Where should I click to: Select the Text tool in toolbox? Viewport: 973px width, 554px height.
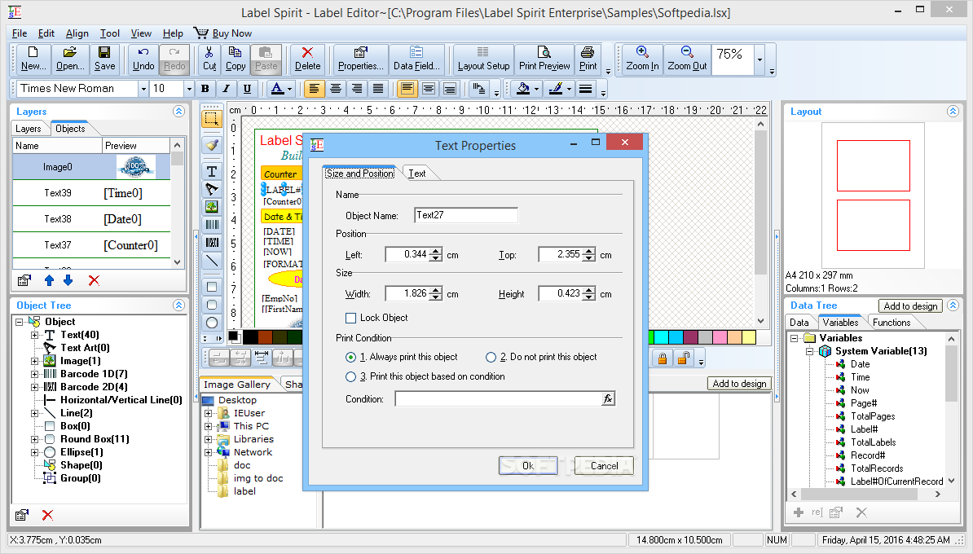pos(212,171)
